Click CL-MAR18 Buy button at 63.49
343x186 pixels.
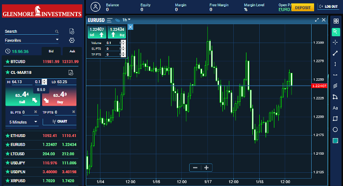(x=59, y=96)
